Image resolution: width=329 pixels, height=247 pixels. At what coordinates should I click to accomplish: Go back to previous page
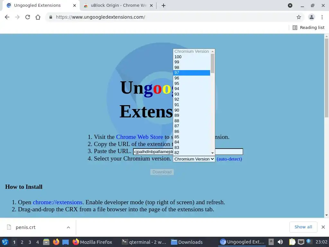[x=7, y=17]
